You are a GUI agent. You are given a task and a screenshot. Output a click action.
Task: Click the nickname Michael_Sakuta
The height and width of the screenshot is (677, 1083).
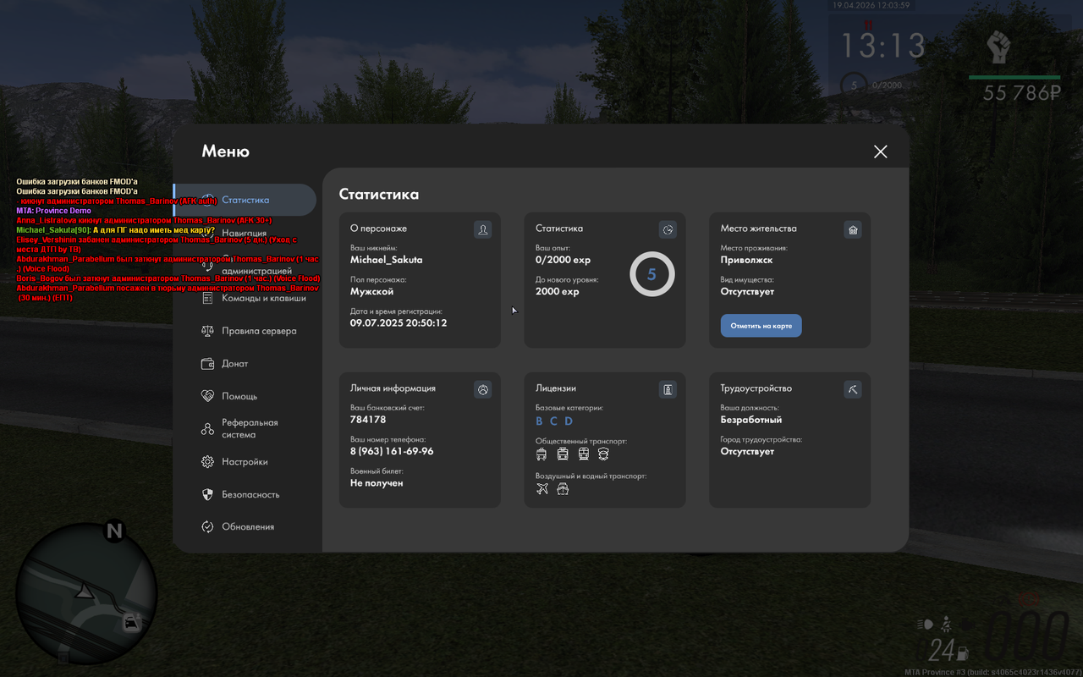click(387, 260)
